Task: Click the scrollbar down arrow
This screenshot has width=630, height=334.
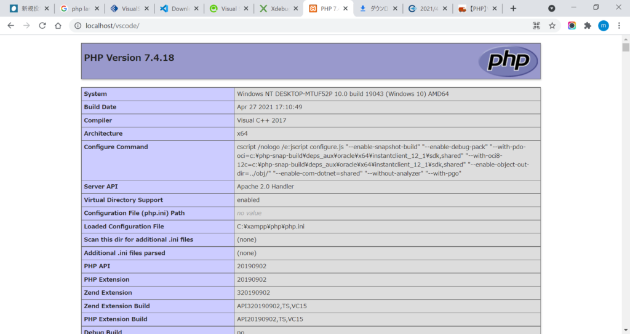Action: pos(626,330)
